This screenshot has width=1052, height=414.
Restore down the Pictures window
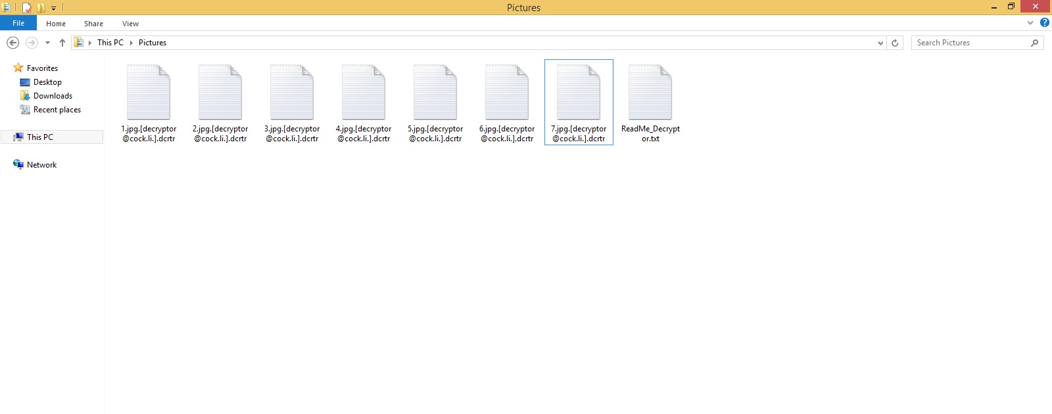pos(1011,7)
